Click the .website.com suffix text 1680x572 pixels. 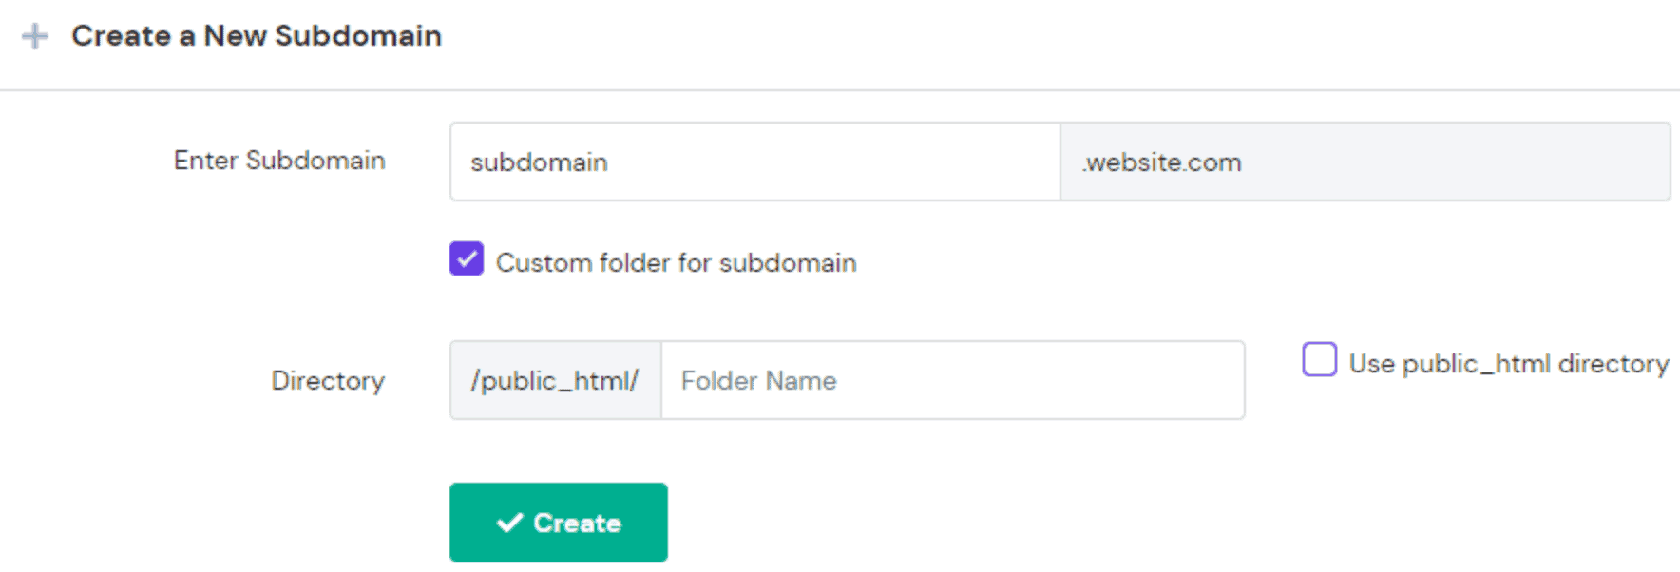(1161, 162)
